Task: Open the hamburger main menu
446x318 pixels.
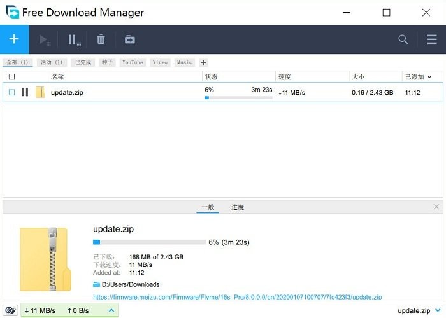Action: coord(431,39)
